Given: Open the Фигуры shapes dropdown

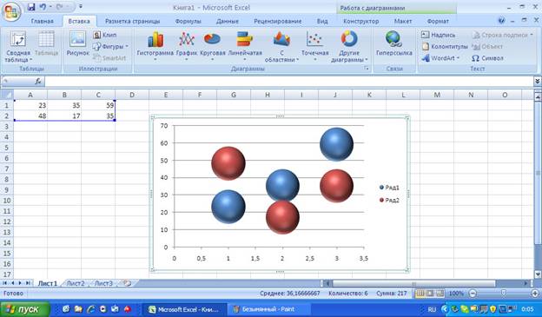Looking at the screenshot, I should click(x=110, y=46).
